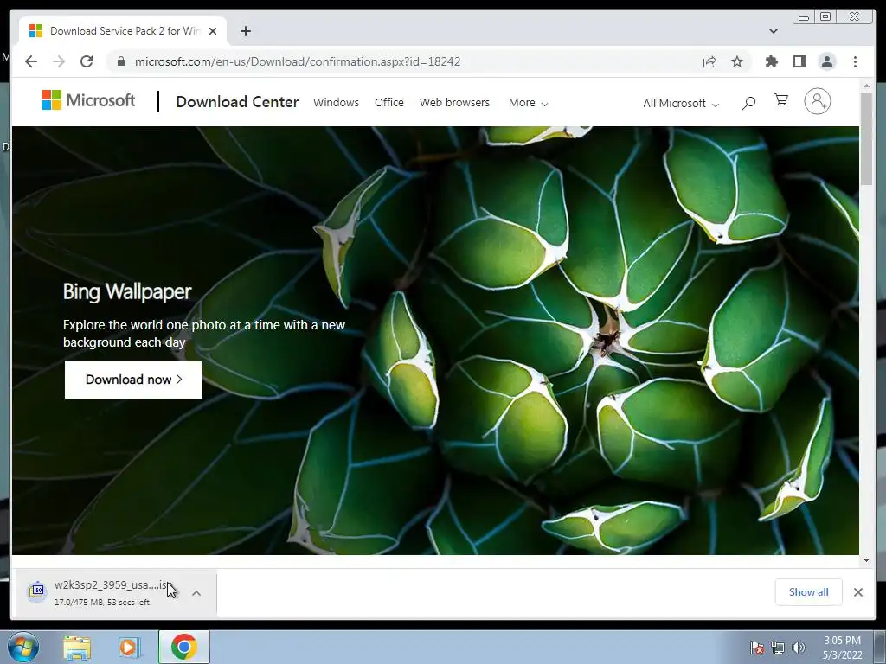Open Chrome extensions puzzle icon
The height and width of the screenshot is (664, 886).
click(771, 61)
